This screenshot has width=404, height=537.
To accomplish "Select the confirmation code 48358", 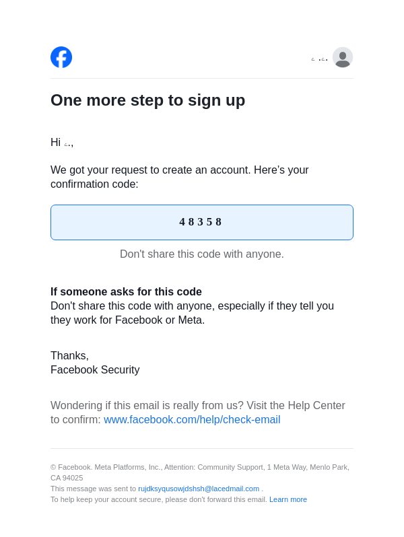I will 201,222.
